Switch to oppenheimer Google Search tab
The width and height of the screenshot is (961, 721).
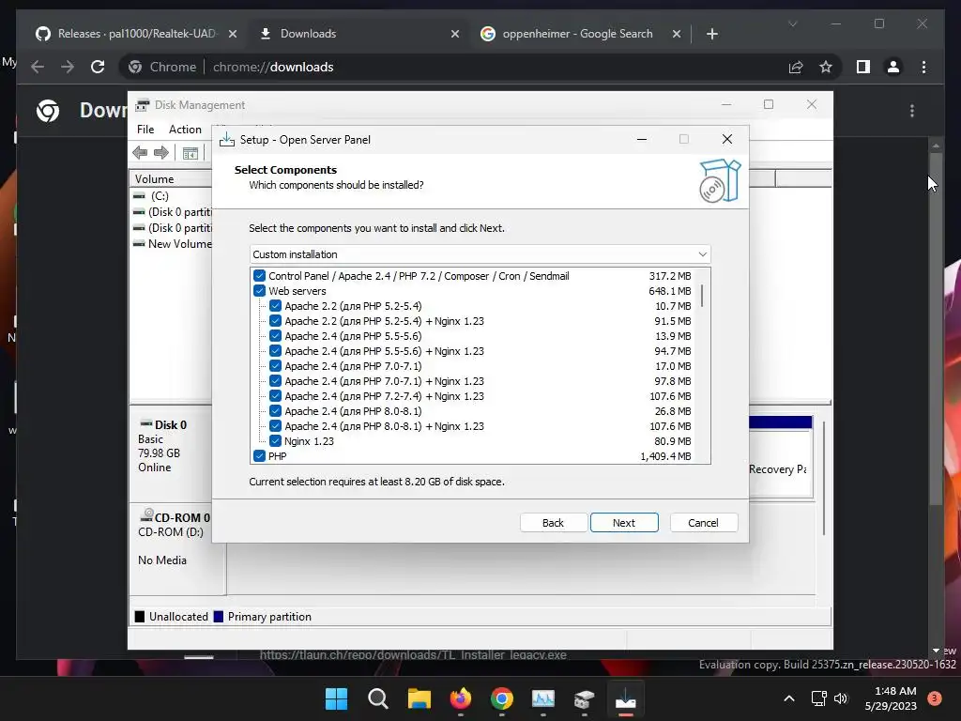click(579, 34)
